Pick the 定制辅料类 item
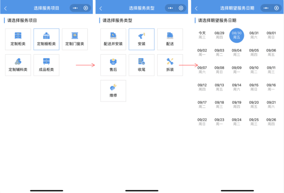This screenshot has width=284, height=193. coord(18,65)
